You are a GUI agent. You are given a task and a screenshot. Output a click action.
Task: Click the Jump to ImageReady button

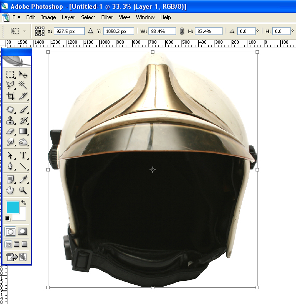(16, 257)
